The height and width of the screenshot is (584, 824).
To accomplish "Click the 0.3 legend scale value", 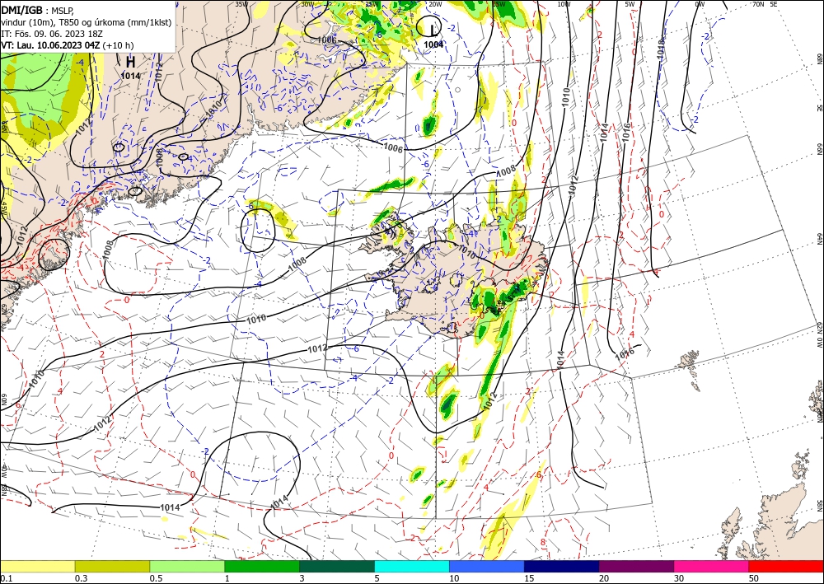I will pos(81,578).
